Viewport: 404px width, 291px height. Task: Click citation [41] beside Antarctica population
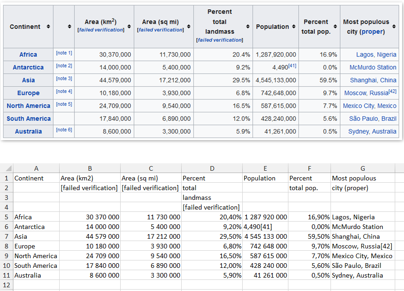click(x=292, y=66)
